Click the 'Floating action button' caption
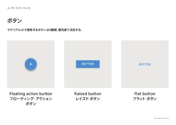 click(31, 93)
